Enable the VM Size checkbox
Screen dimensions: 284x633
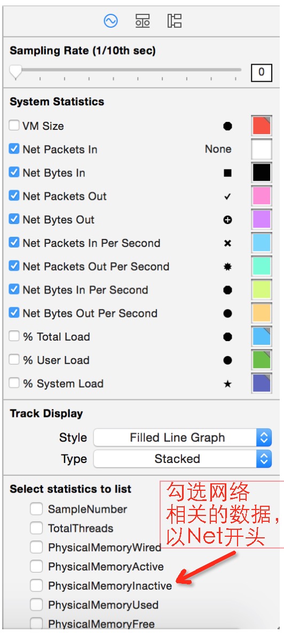14,126
